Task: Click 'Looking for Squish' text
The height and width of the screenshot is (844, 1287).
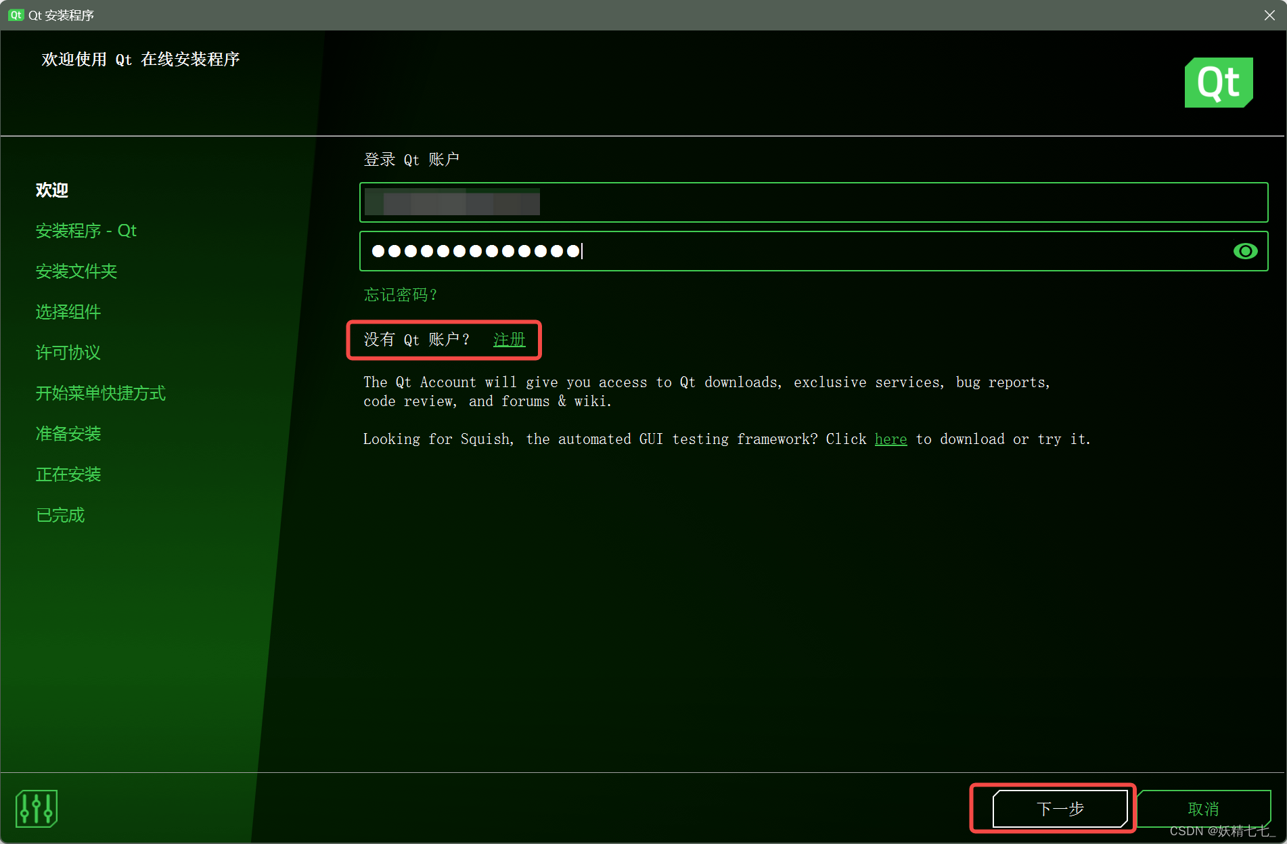Action: point(727,439)
